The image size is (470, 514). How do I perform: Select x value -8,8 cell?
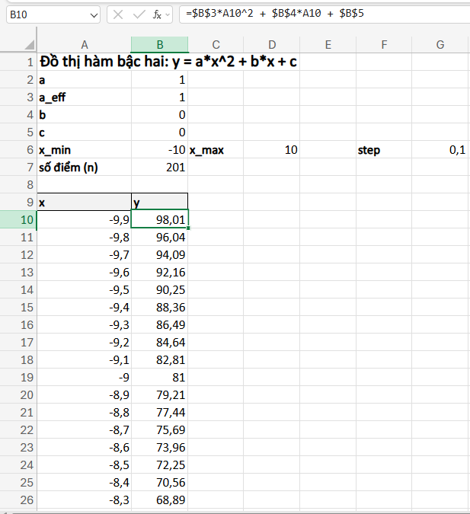point(85,413)
